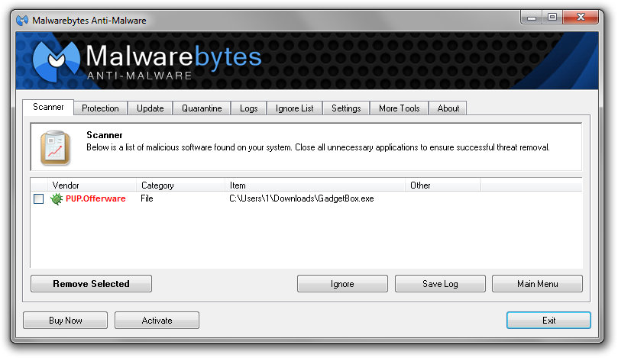Exit the application via Exit button
Image resolution: width=618 pixels, height=358 pixels.
pyautogui.click(x=548, y=320)
